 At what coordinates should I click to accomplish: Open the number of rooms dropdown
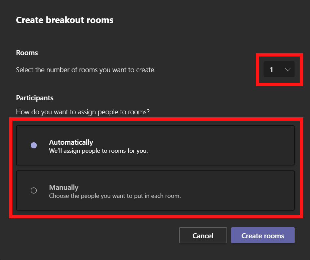click(279, 70)
